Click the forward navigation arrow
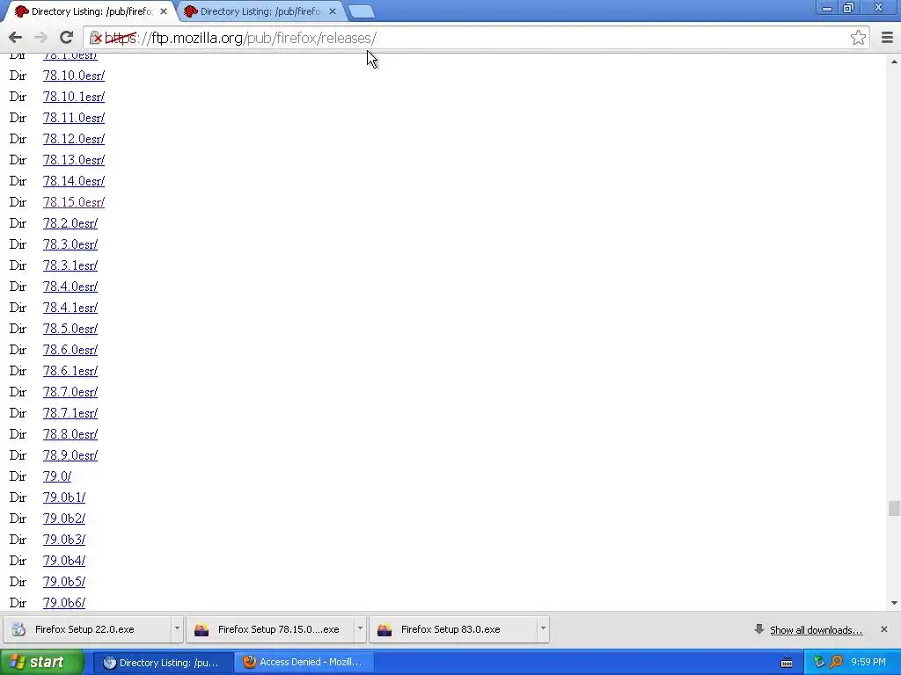Image resolution: width=901 pixels, height=675 pixels. (40, 38)
